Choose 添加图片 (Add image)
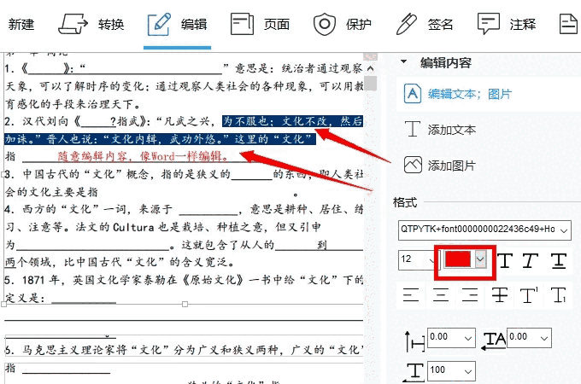The height and width of the screenshot is (384, 581). tap(452, 166)
